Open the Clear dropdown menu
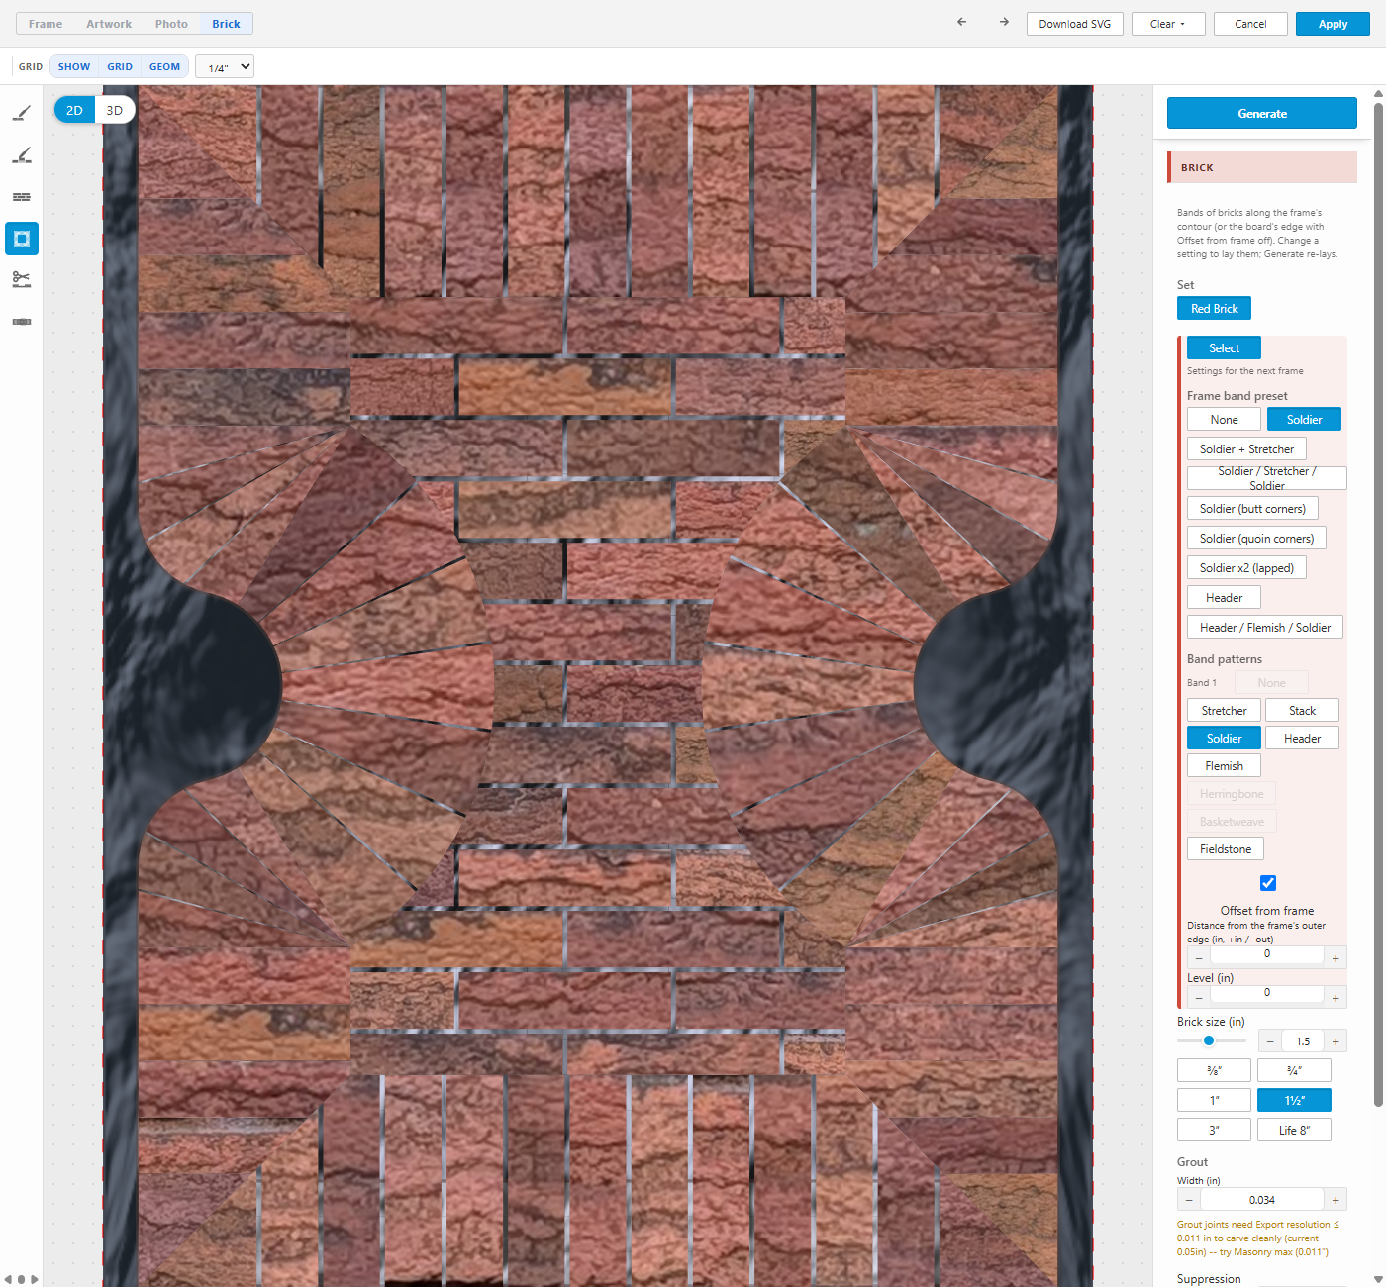1386x1287 pixels. [x=1168, y=24]
